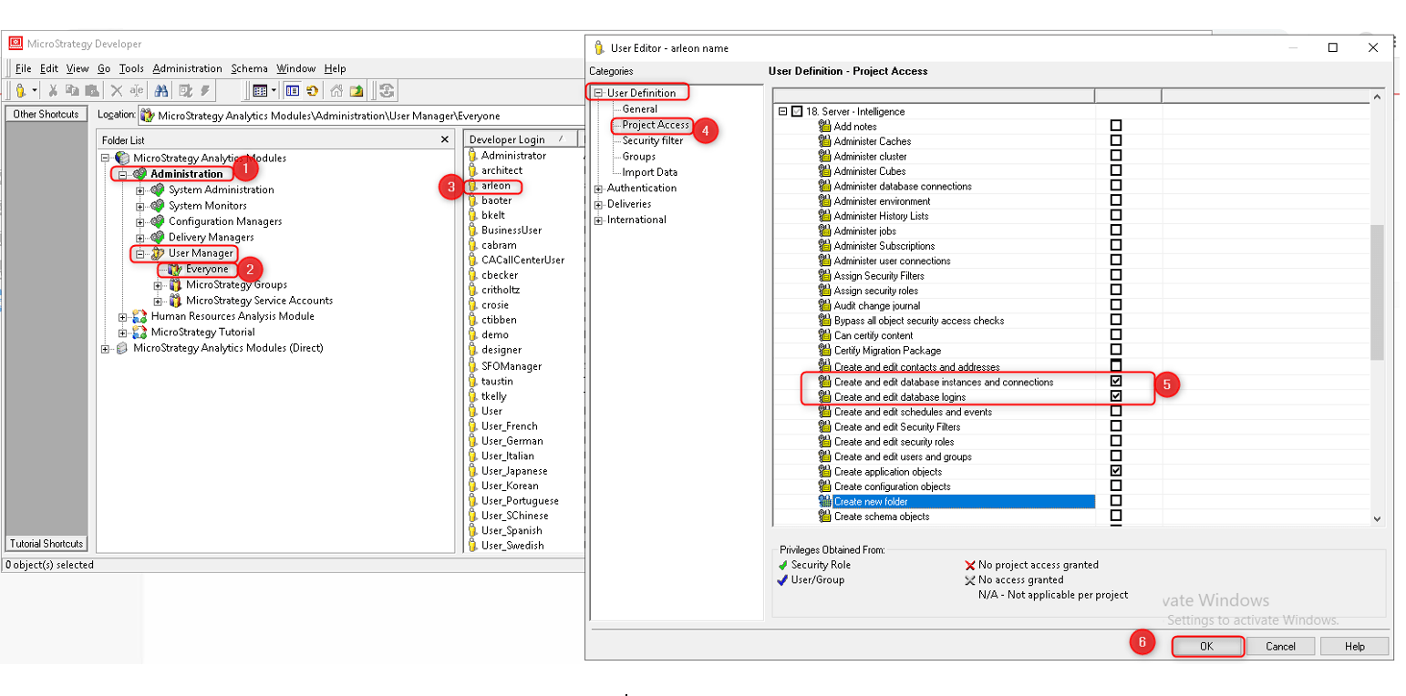Open the view style dropdown arrow in toolbar
Viewport: 1406px width, 696px height.
coord(274,90)
